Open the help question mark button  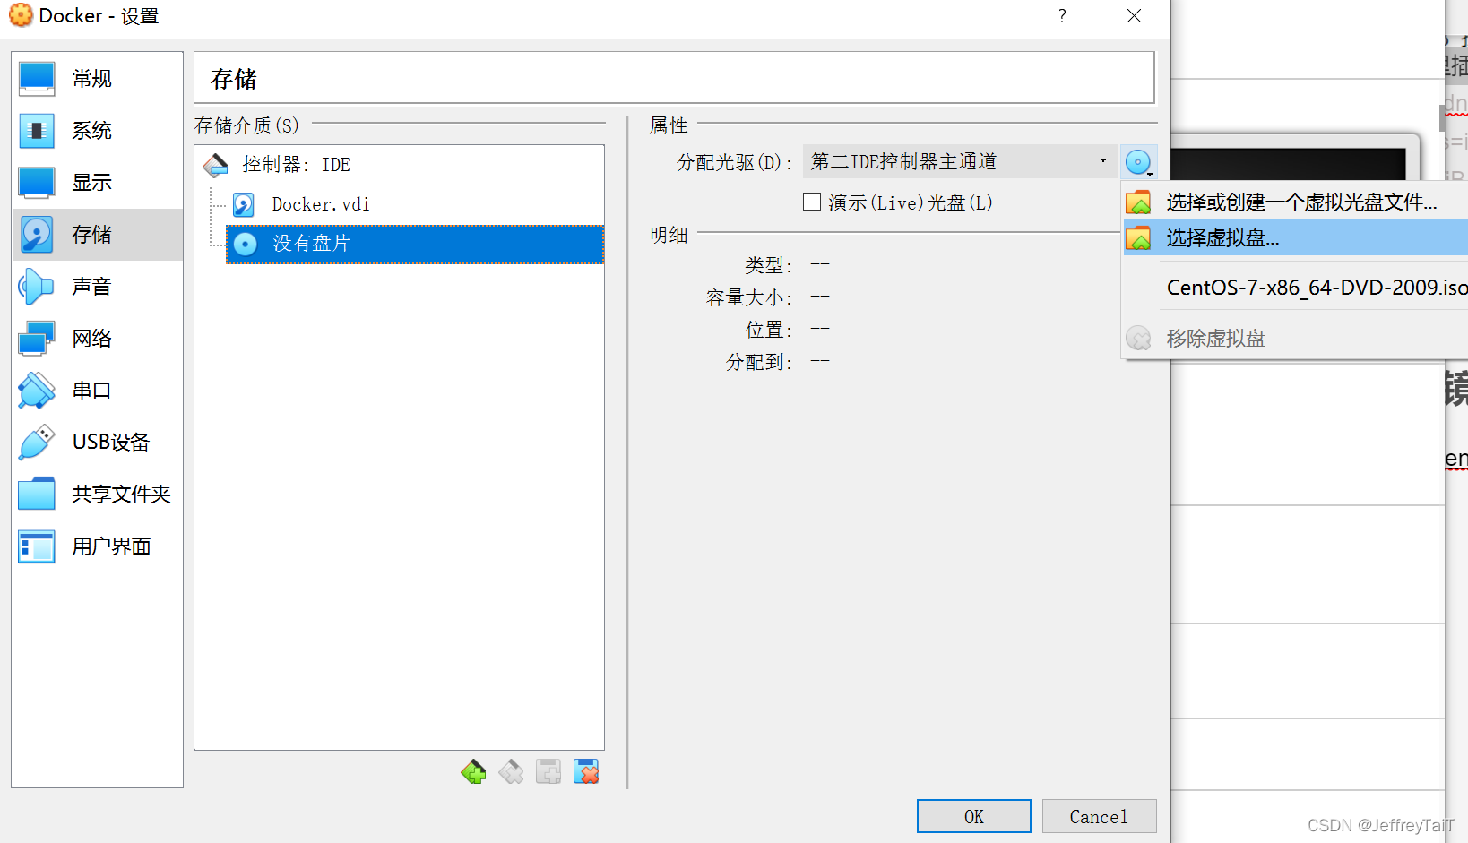[x=1062, y=16]
